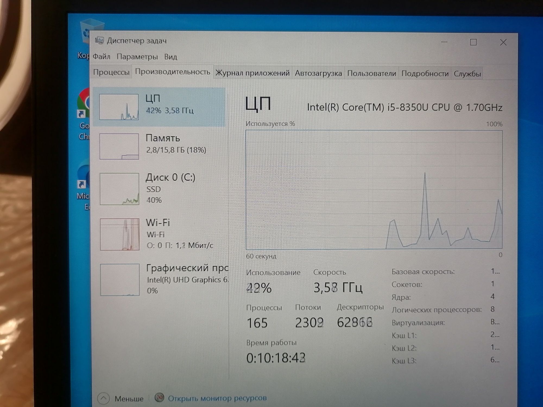
Task: Click the Кэш L1 label
Action: click(x=404, y=336)
